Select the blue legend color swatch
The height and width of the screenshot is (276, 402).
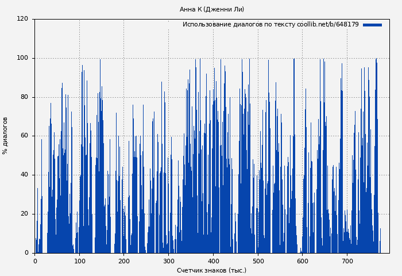coord(372,25)
